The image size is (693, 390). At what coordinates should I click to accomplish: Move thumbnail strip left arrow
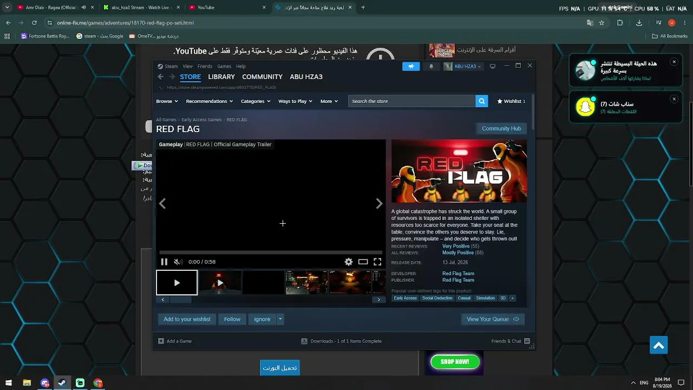click(162, 300)
